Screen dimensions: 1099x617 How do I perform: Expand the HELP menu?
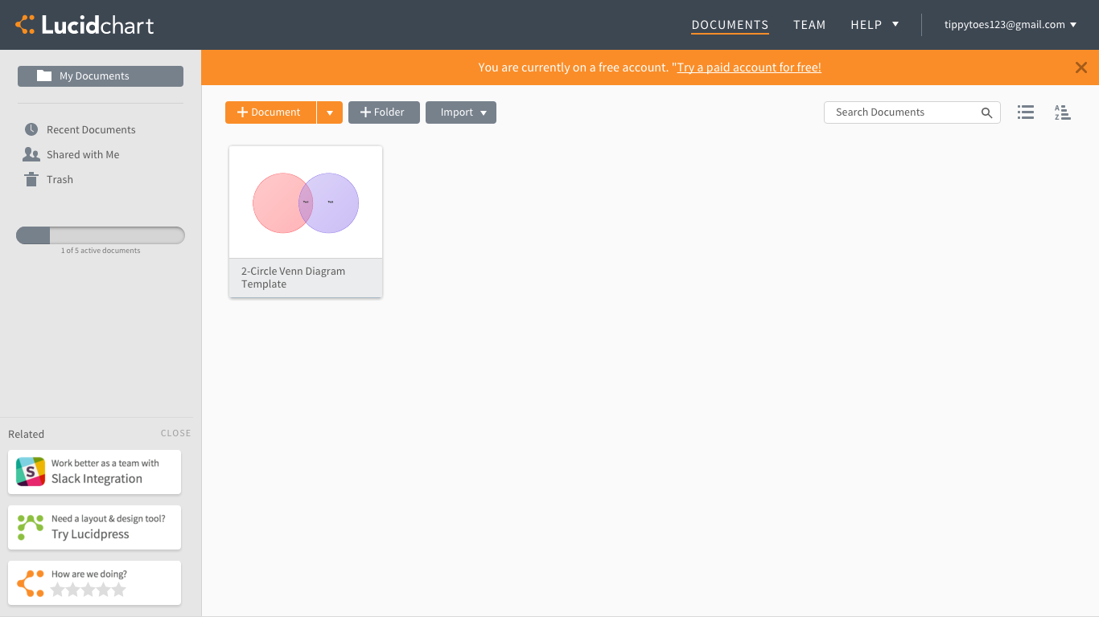[x=875, y=25]
